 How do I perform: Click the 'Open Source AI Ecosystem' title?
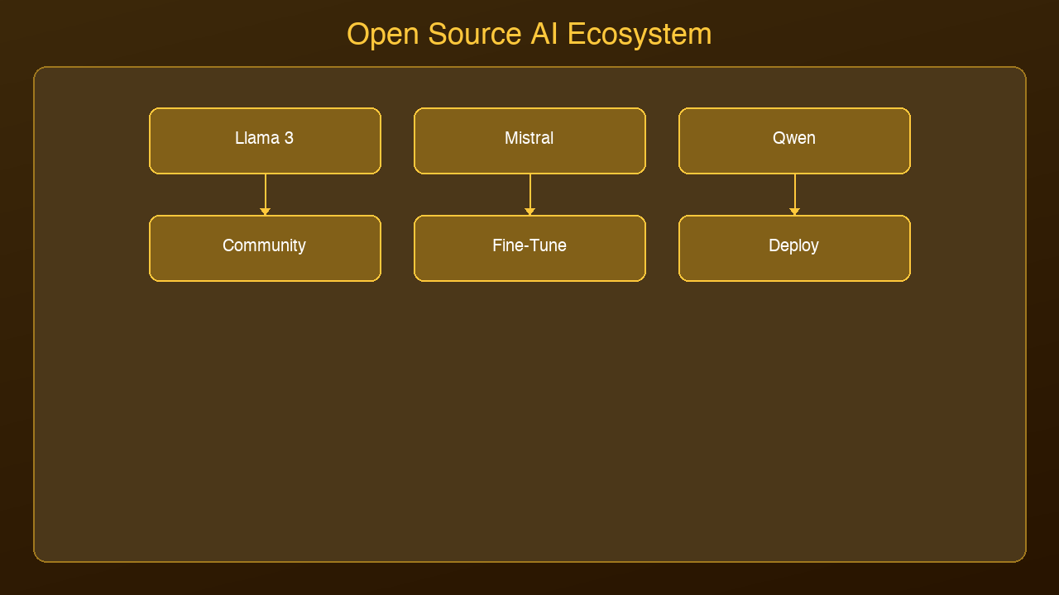[x=529, y=35]
